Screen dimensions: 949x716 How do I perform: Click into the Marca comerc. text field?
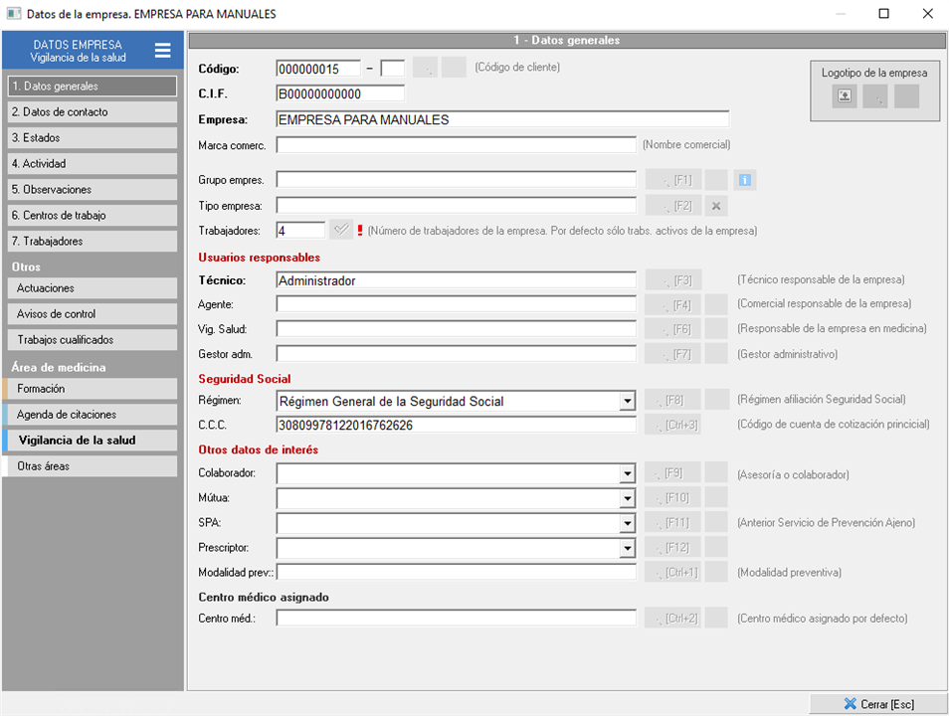(456, 145)
